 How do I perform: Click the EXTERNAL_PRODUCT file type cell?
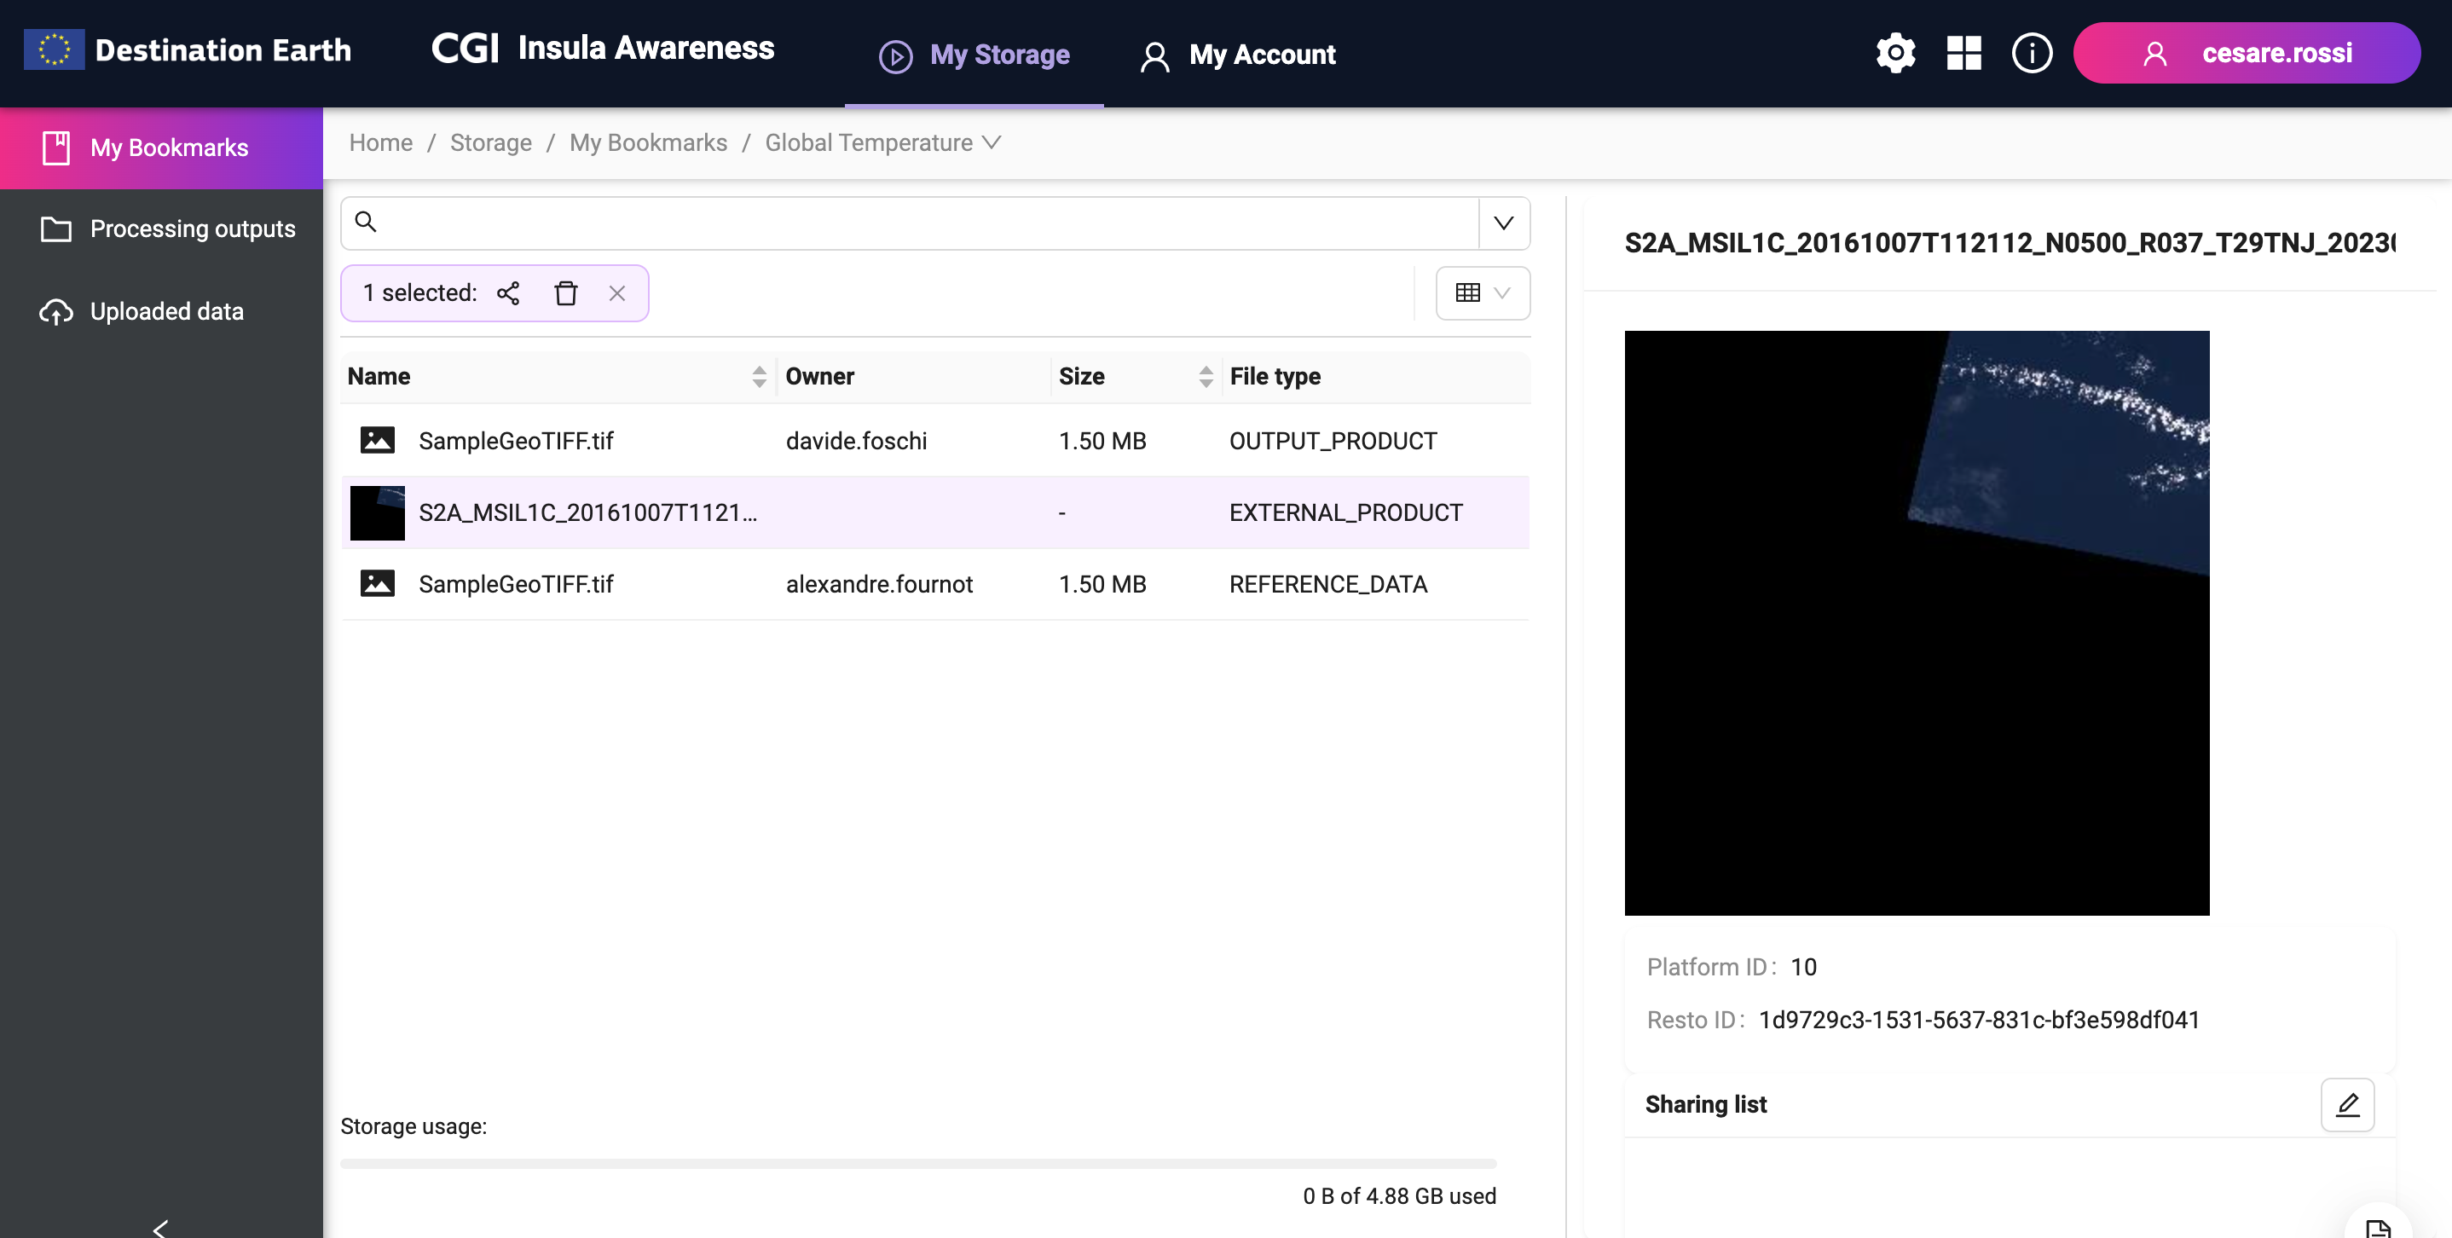[1346, 513]
